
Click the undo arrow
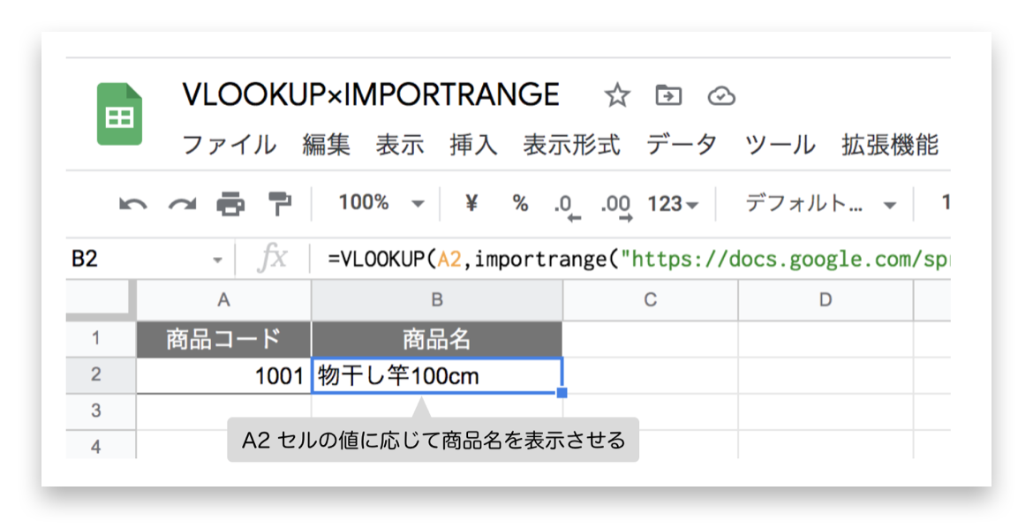click(132, 204)
